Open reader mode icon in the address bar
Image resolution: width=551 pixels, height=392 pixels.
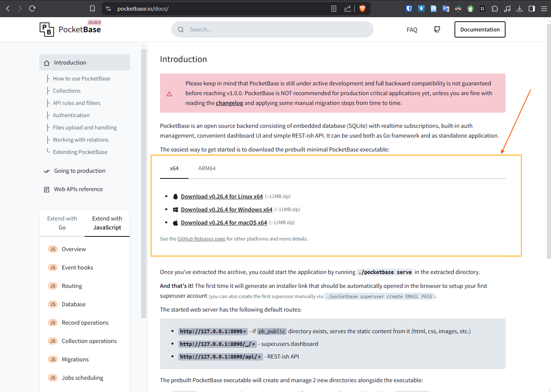coord(334,9)
